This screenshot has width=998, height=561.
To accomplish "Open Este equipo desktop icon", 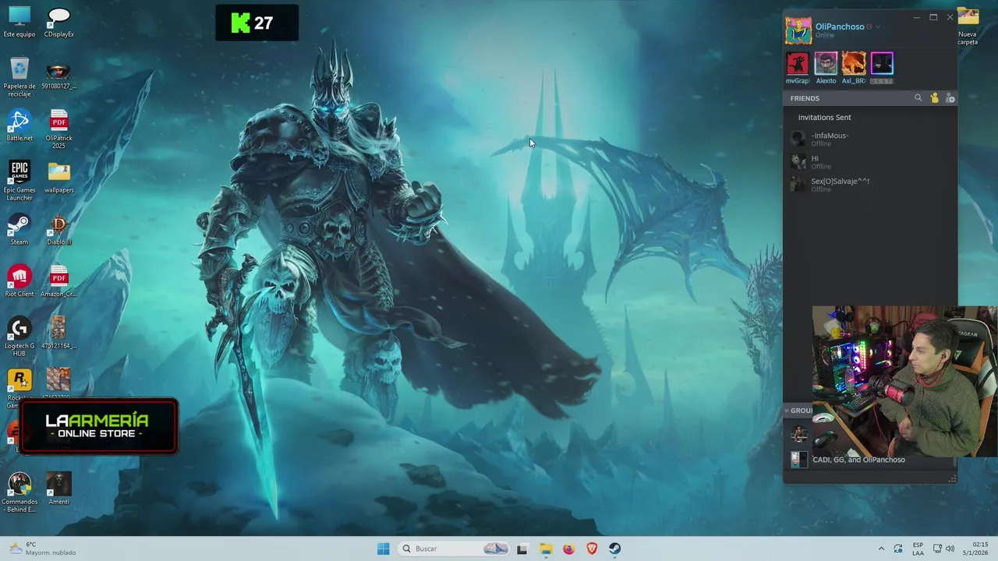I will [x=19, y=22].
